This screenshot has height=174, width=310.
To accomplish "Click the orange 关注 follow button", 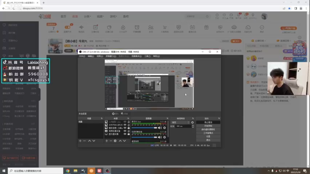I will (236, 41).
